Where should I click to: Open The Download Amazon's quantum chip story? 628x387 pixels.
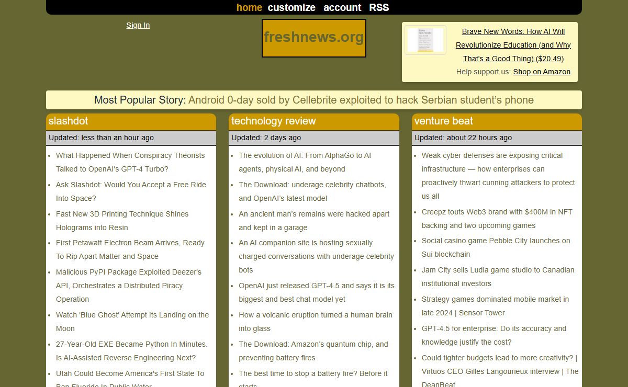[x=313, y=351]
